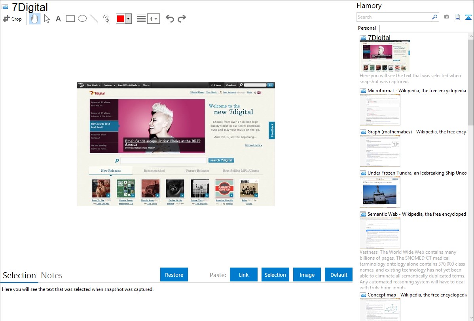
Task: Redo the last annotation
Action: tap(182, 19)
